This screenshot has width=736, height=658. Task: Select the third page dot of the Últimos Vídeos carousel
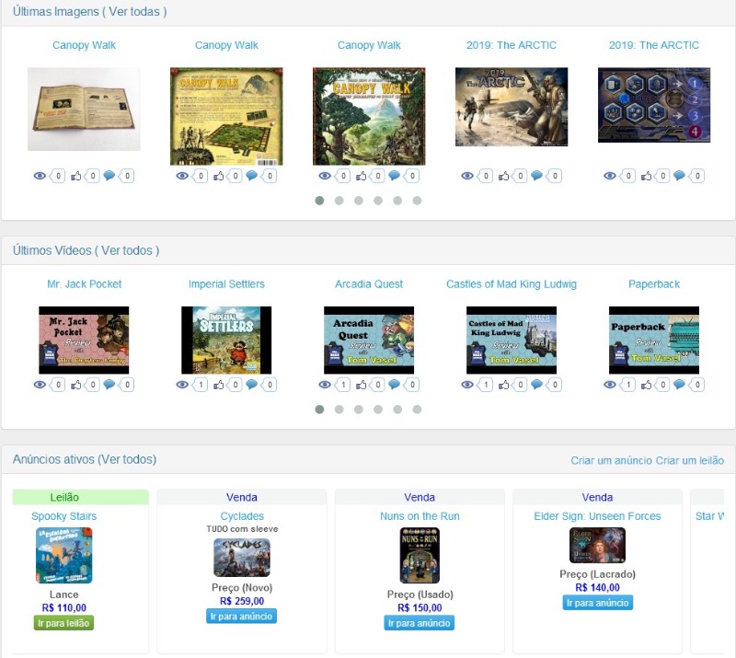click(x=359, y=410)
